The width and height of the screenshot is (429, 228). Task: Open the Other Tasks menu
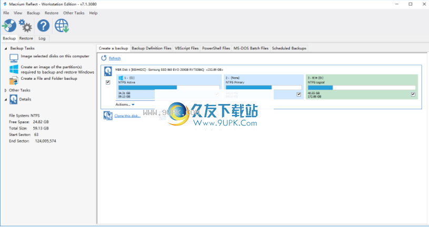74,13
